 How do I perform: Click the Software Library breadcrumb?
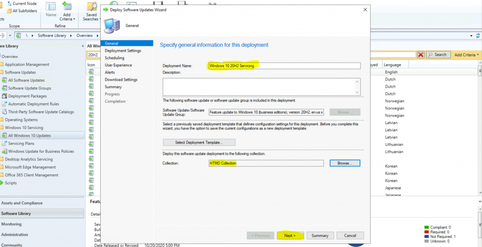coord(52,35)
